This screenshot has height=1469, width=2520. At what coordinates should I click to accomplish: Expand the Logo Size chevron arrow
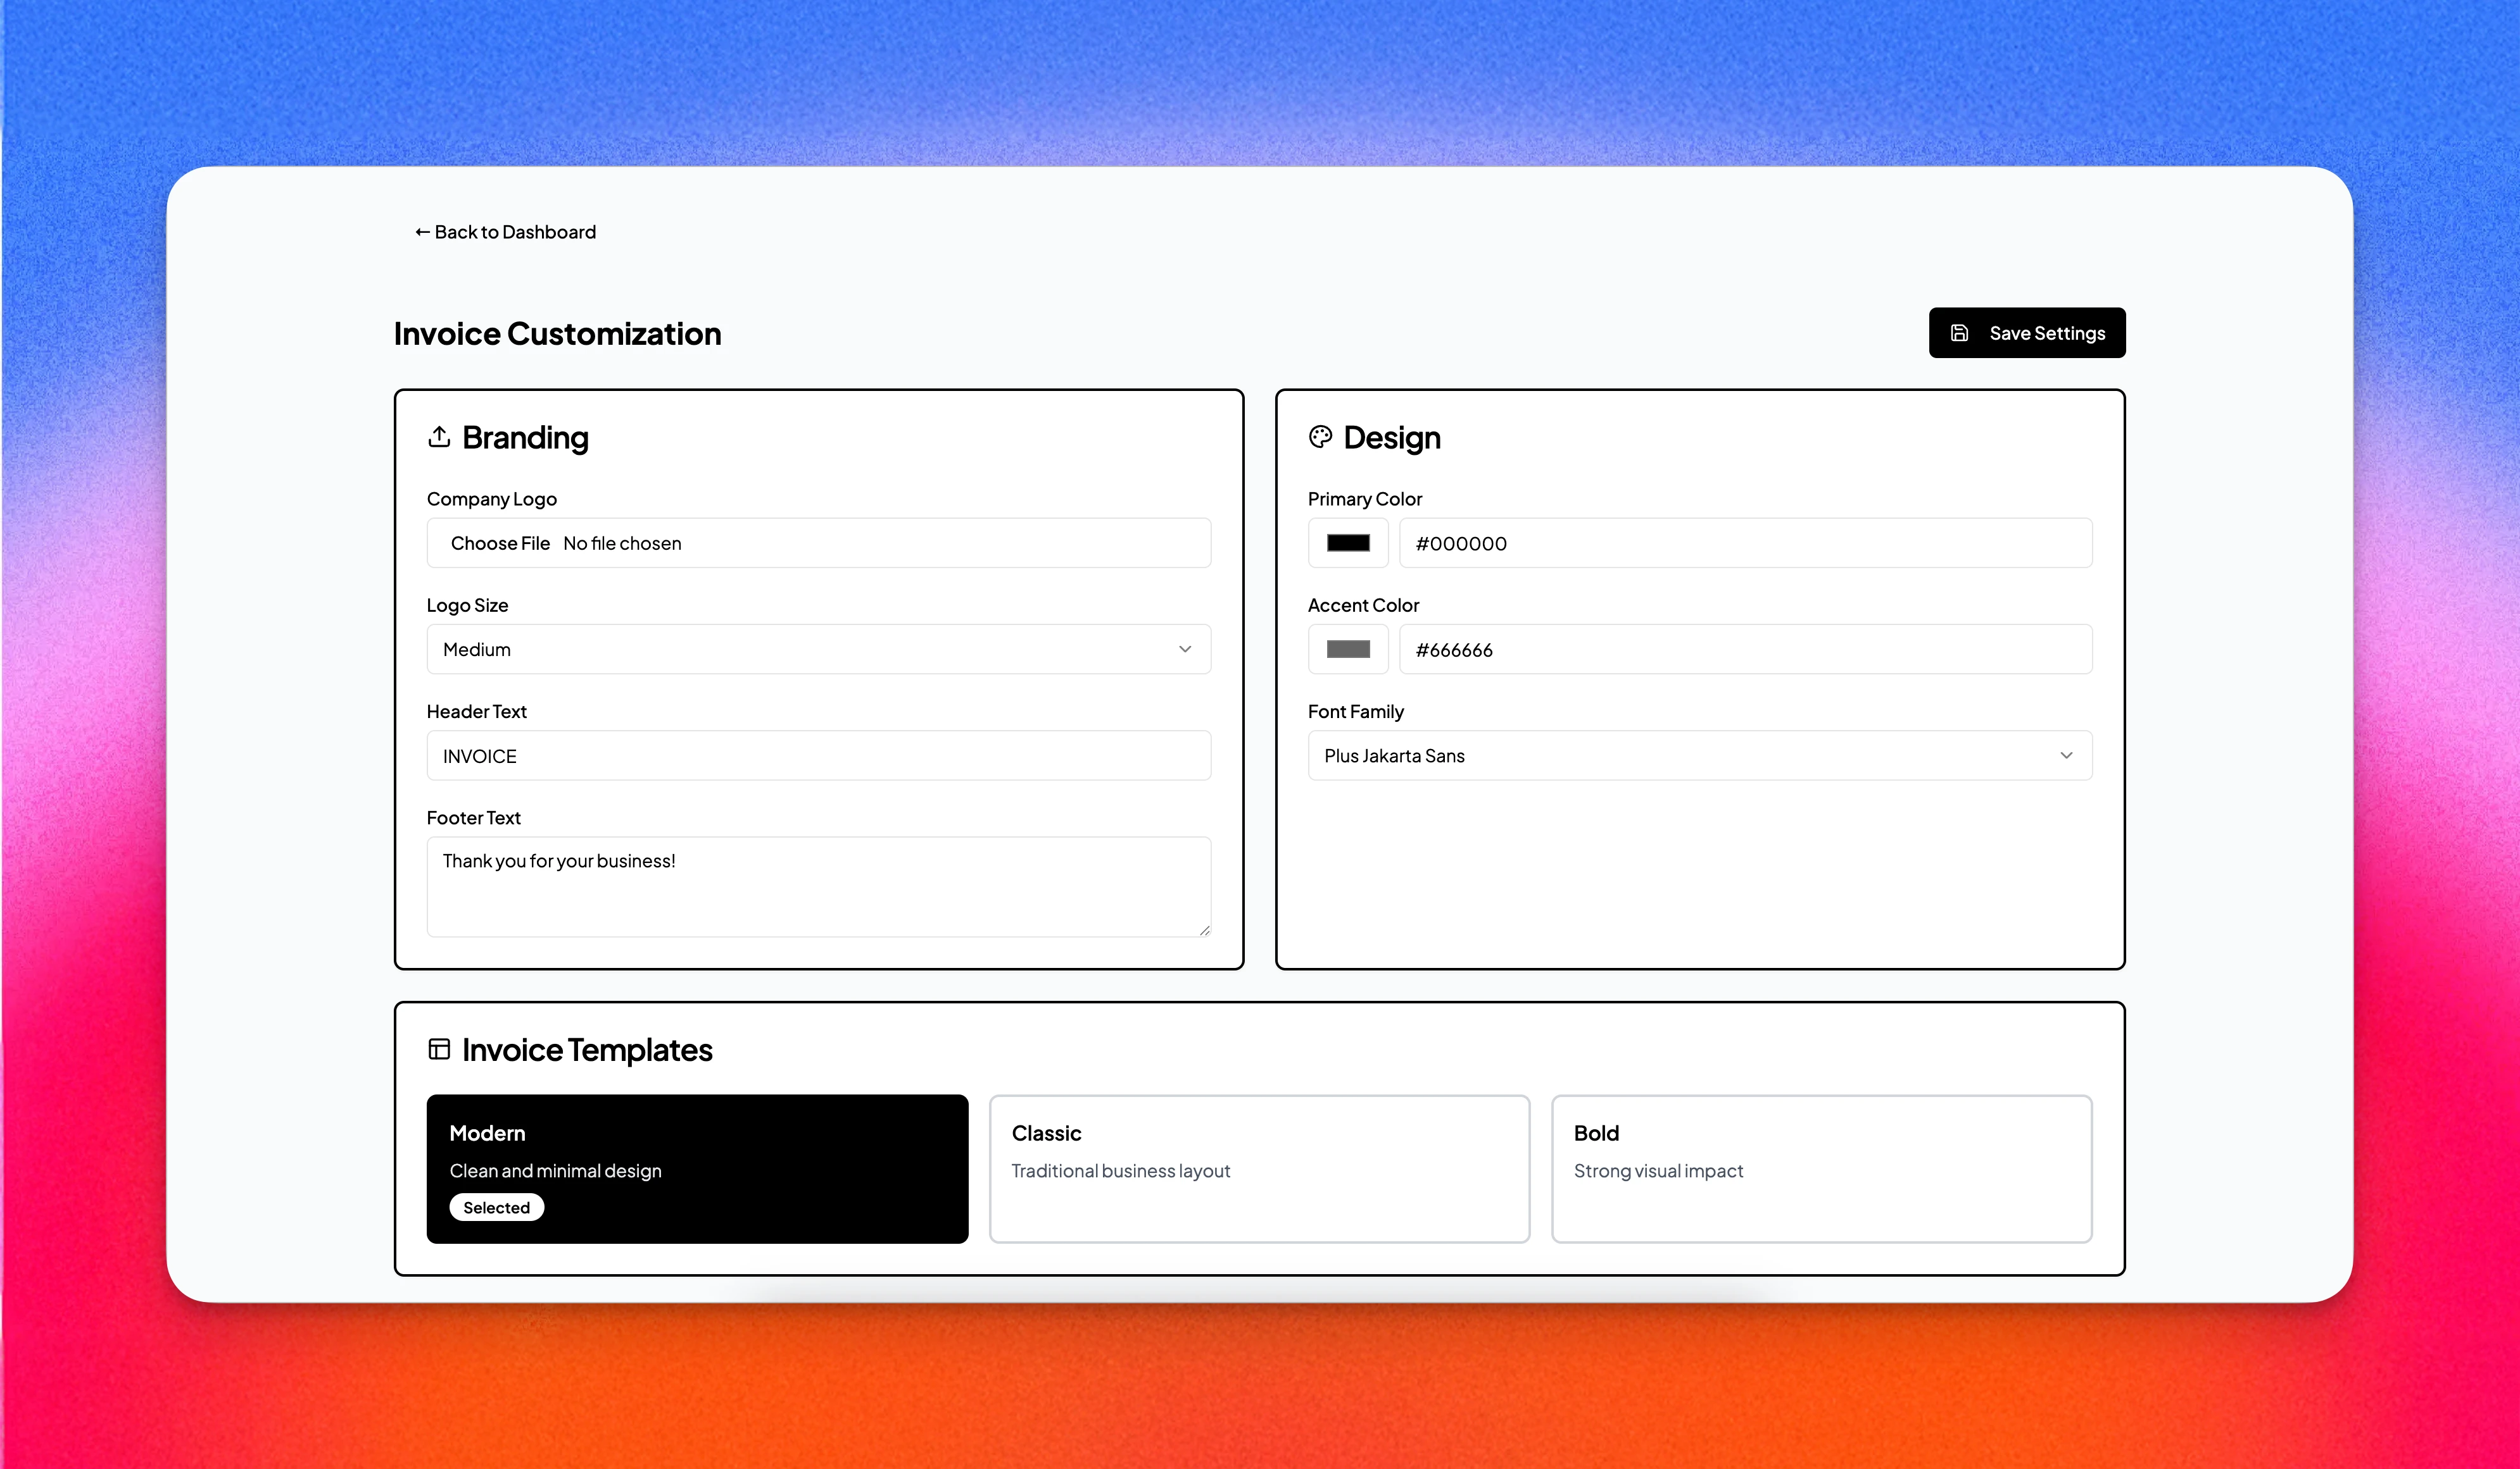tap(1185, 650)
